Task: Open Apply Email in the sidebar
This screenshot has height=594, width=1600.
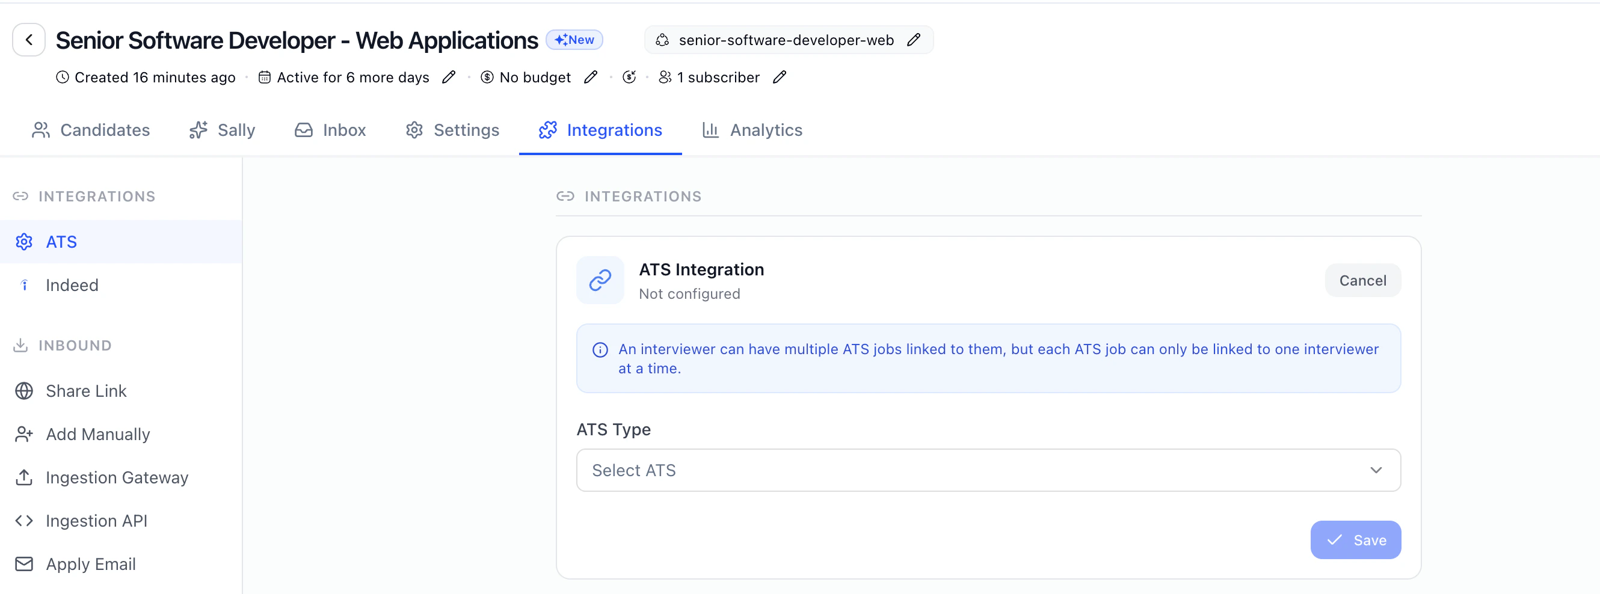Action: click(121, 564)
